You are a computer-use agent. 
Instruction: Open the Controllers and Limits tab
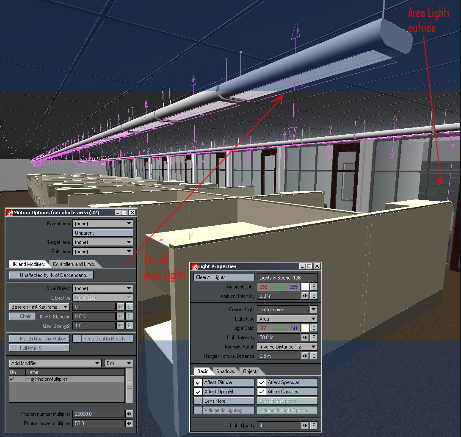tap(74, 264)
